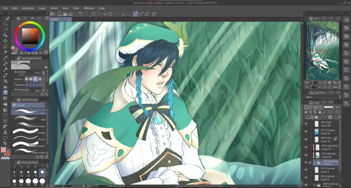Hide Folder 3
Screen dimensions: 351x188
tap(306, 163)
